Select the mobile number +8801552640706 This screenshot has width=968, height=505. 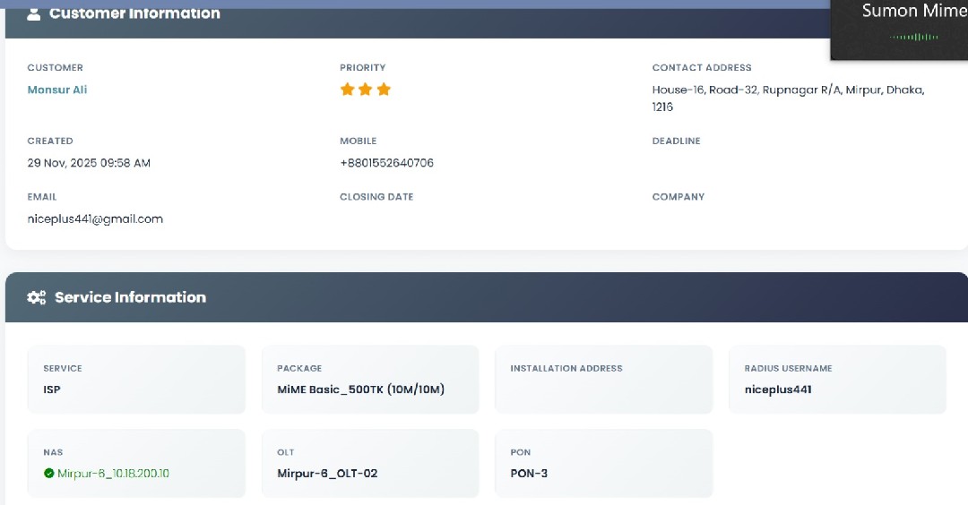click(x=386, y=163)
